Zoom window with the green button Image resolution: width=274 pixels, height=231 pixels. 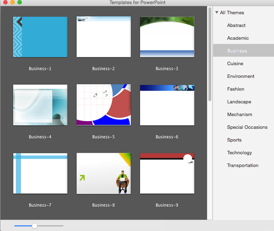pyautogui.click(x=19, y=2)
